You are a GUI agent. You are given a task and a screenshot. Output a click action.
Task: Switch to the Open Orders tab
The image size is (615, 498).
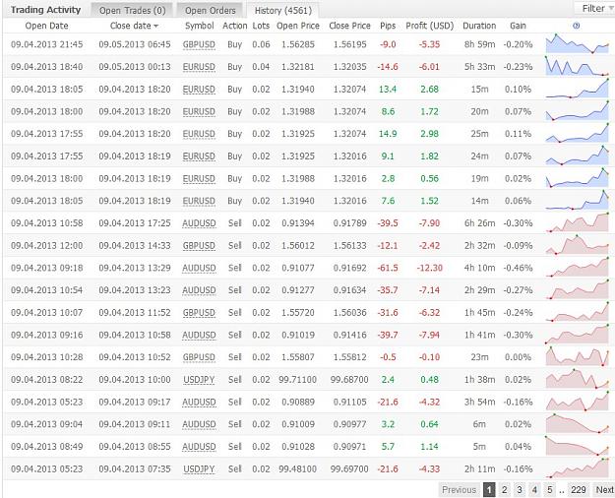coord(211,10)
